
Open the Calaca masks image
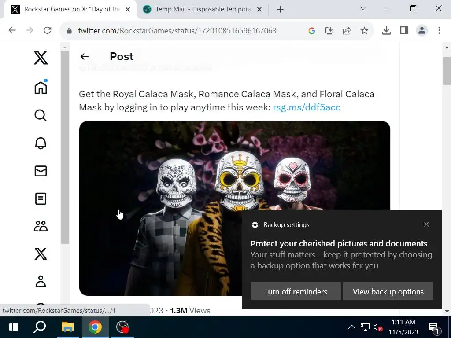coord(234,208)
